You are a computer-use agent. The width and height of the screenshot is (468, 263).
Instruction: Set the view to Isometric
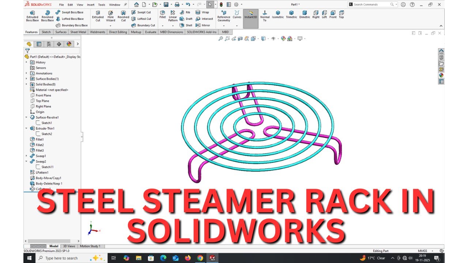tap(278, 15)
